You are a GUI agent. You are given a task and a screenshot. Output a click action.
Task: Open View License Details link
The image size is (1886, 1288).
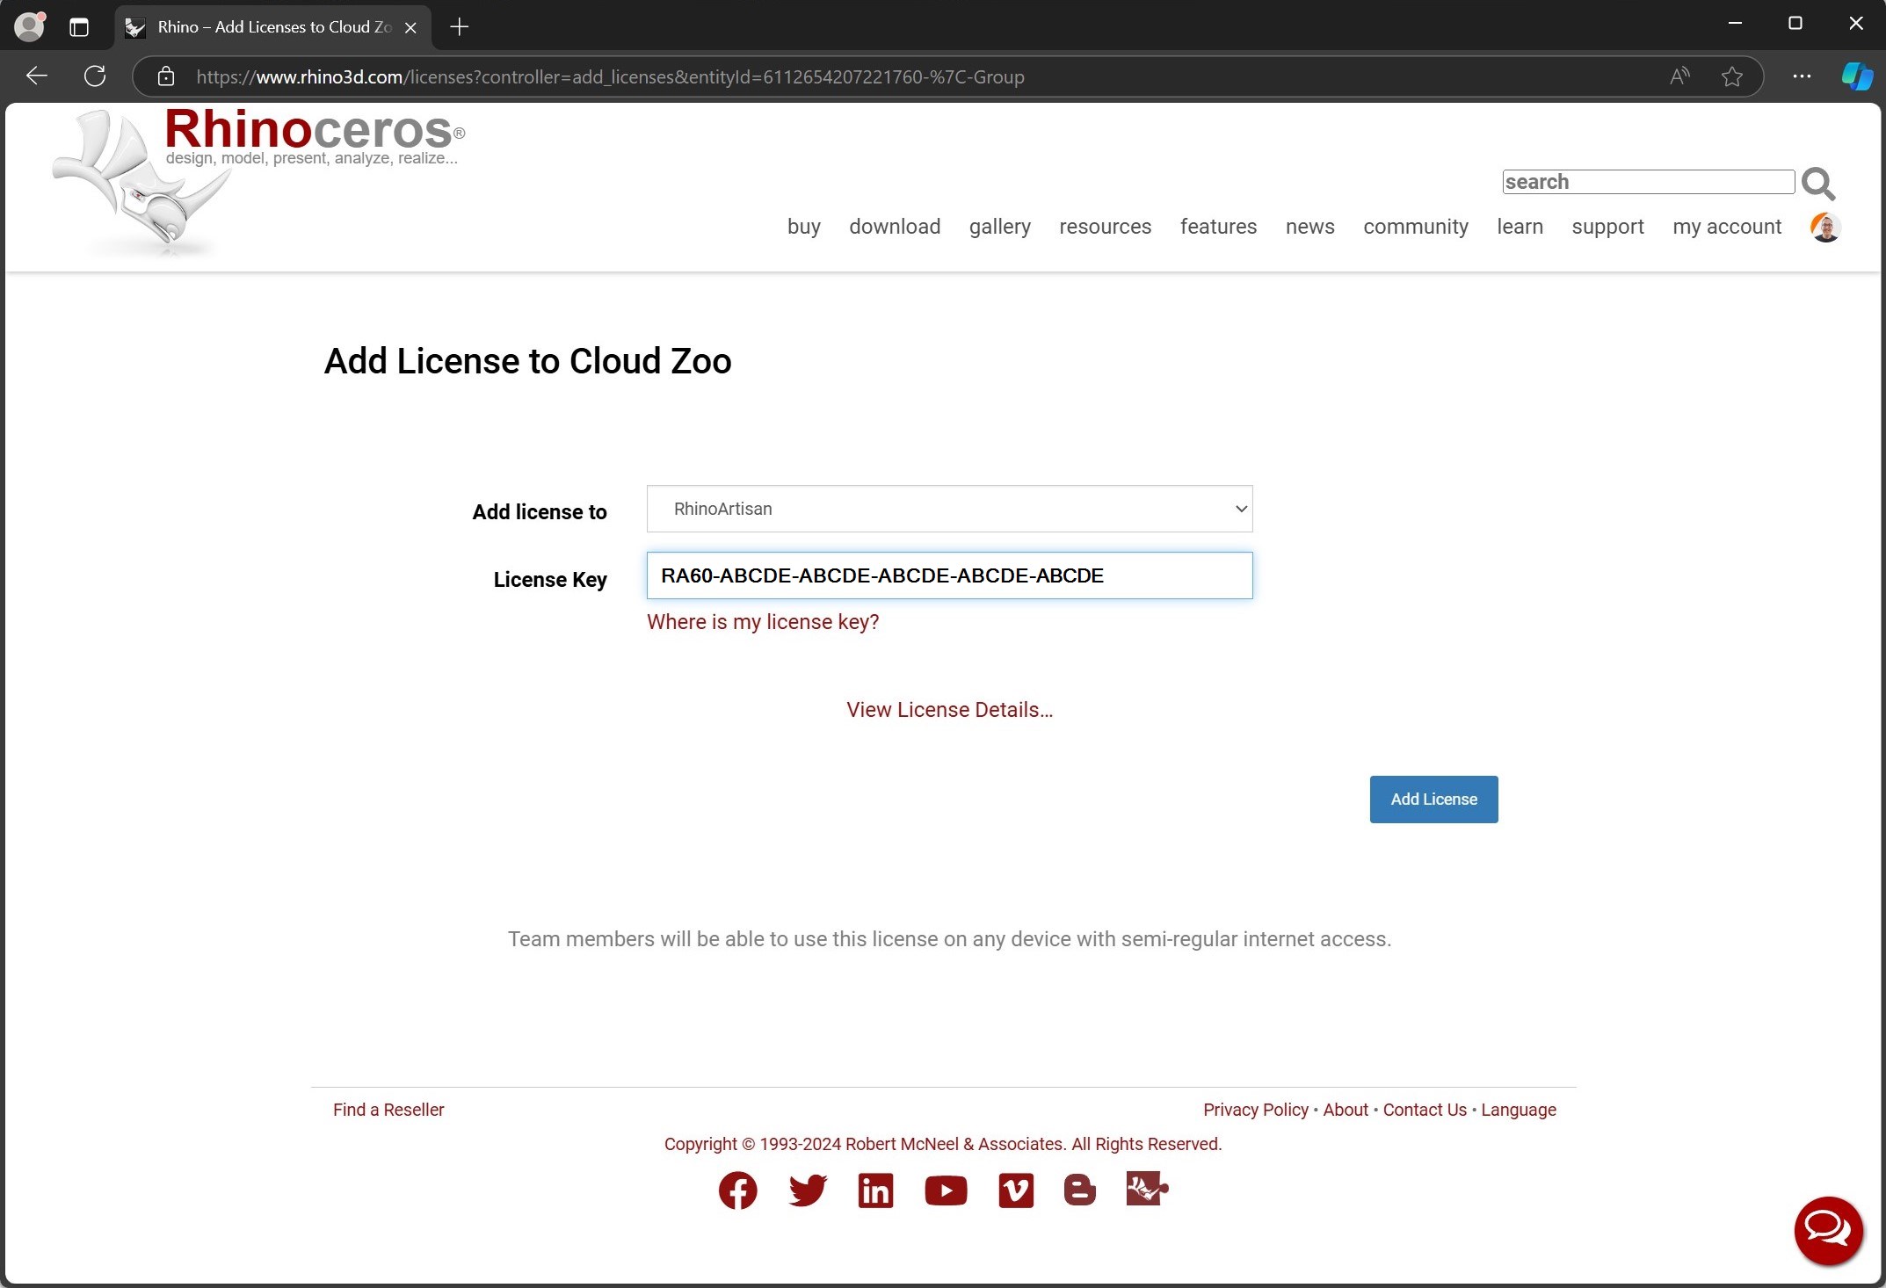949,710
